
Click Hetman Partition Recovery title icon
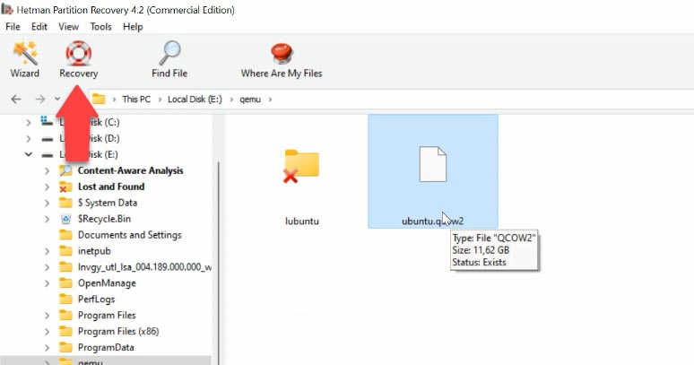7,9
